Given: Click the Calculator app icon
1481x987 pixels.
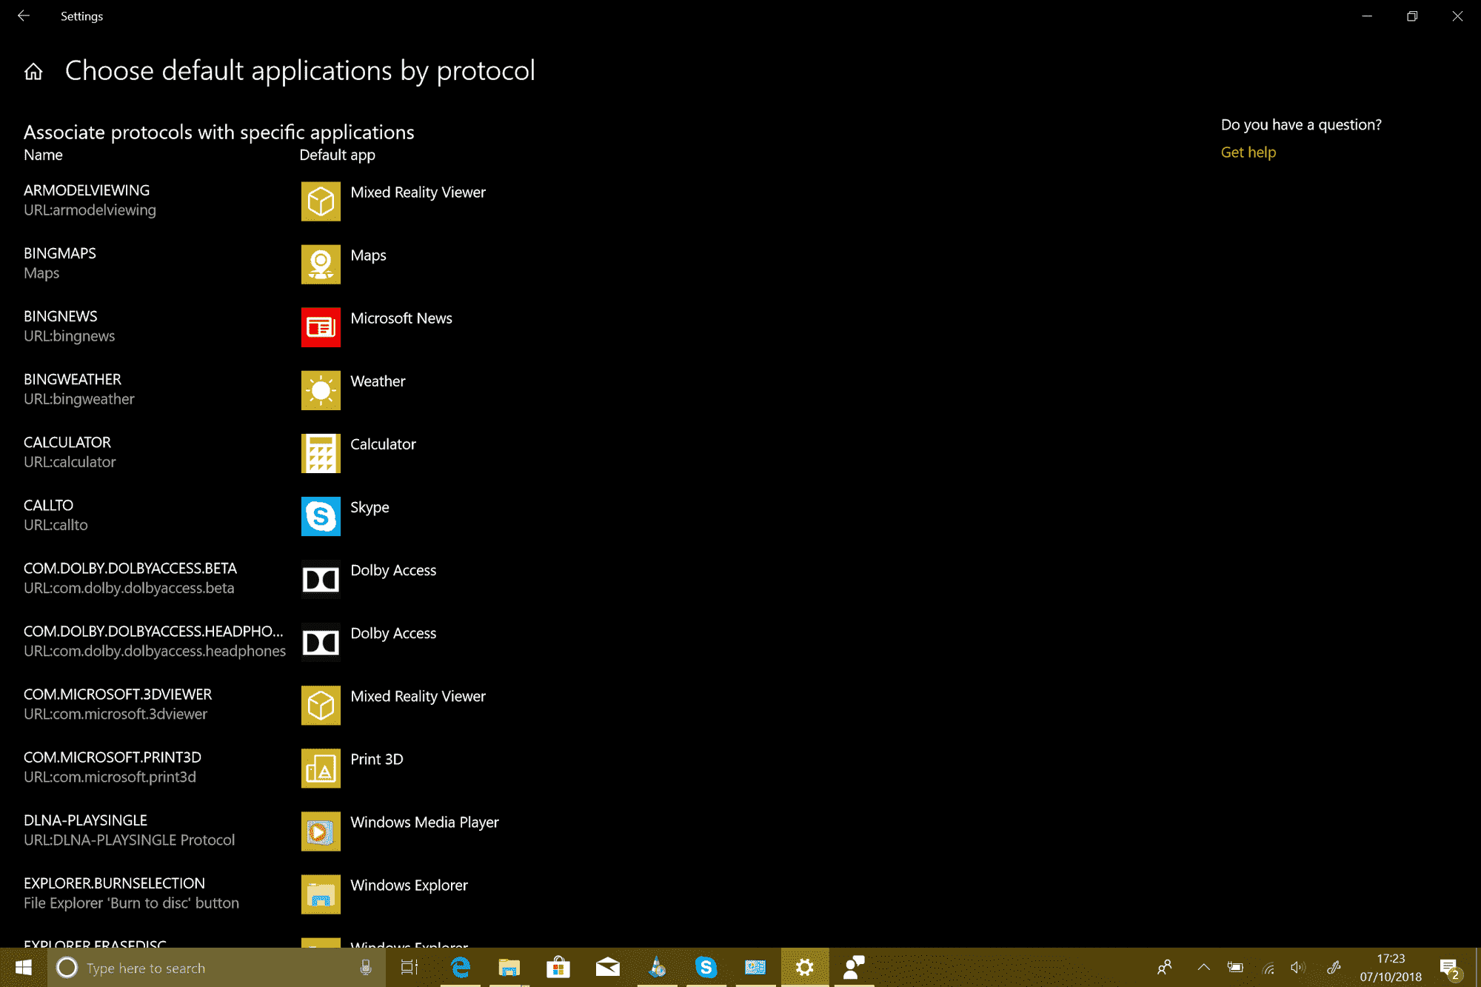Looking at the screenshot, I should pyautogui.click(x=321, y=453).
